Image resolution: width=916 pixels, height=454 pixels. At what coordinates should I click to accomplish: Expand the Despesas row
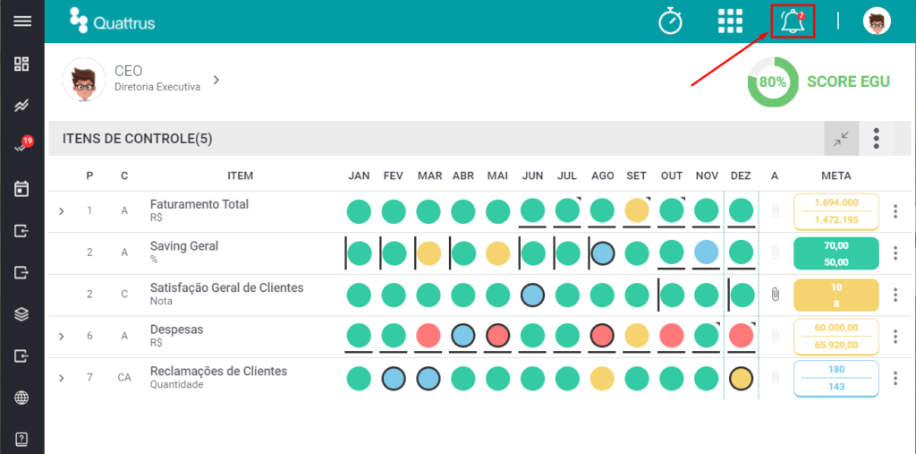click(62, 337)
